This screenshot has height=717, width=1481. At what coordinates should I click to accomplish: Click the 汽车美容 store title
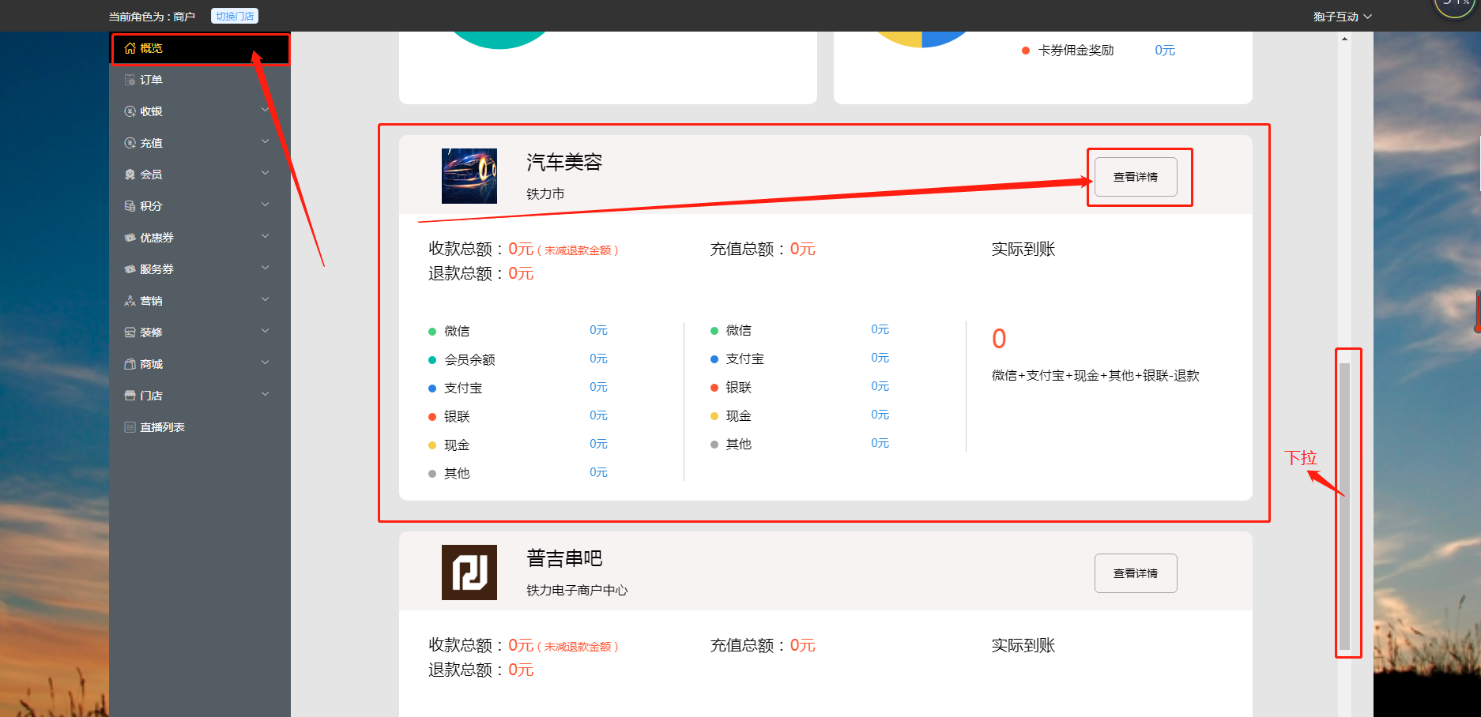[564, 163]
